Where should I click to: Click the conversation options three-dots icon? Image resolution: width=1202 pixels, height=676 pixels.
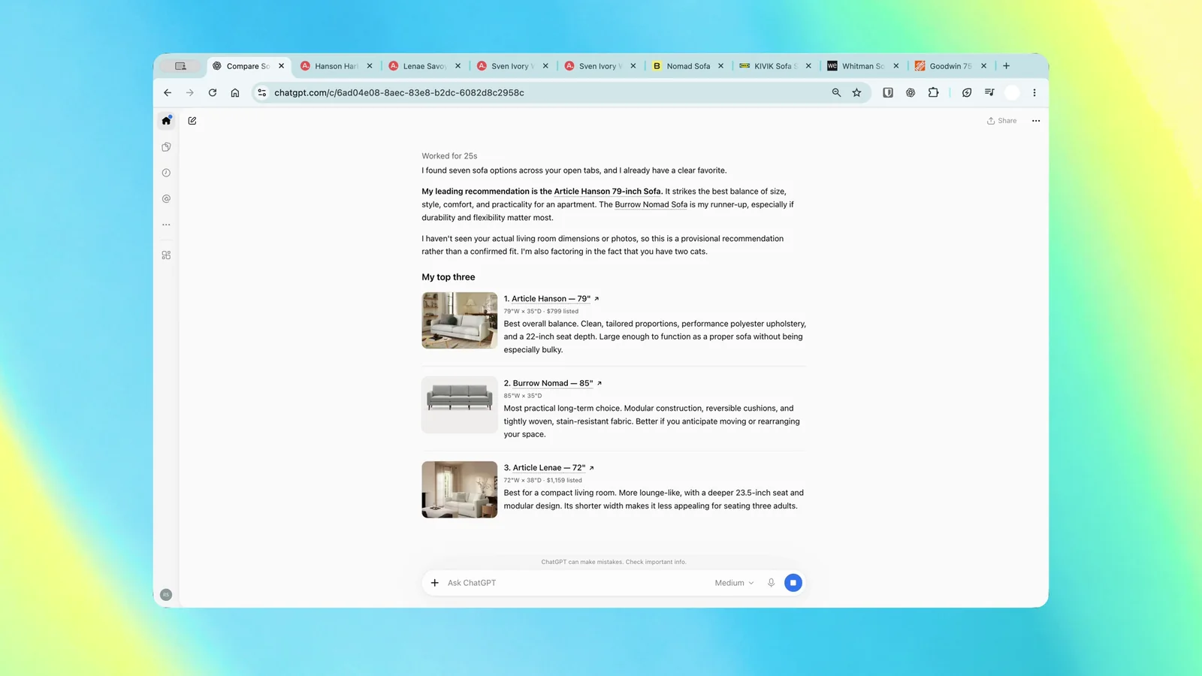(x=1036, y=121)
